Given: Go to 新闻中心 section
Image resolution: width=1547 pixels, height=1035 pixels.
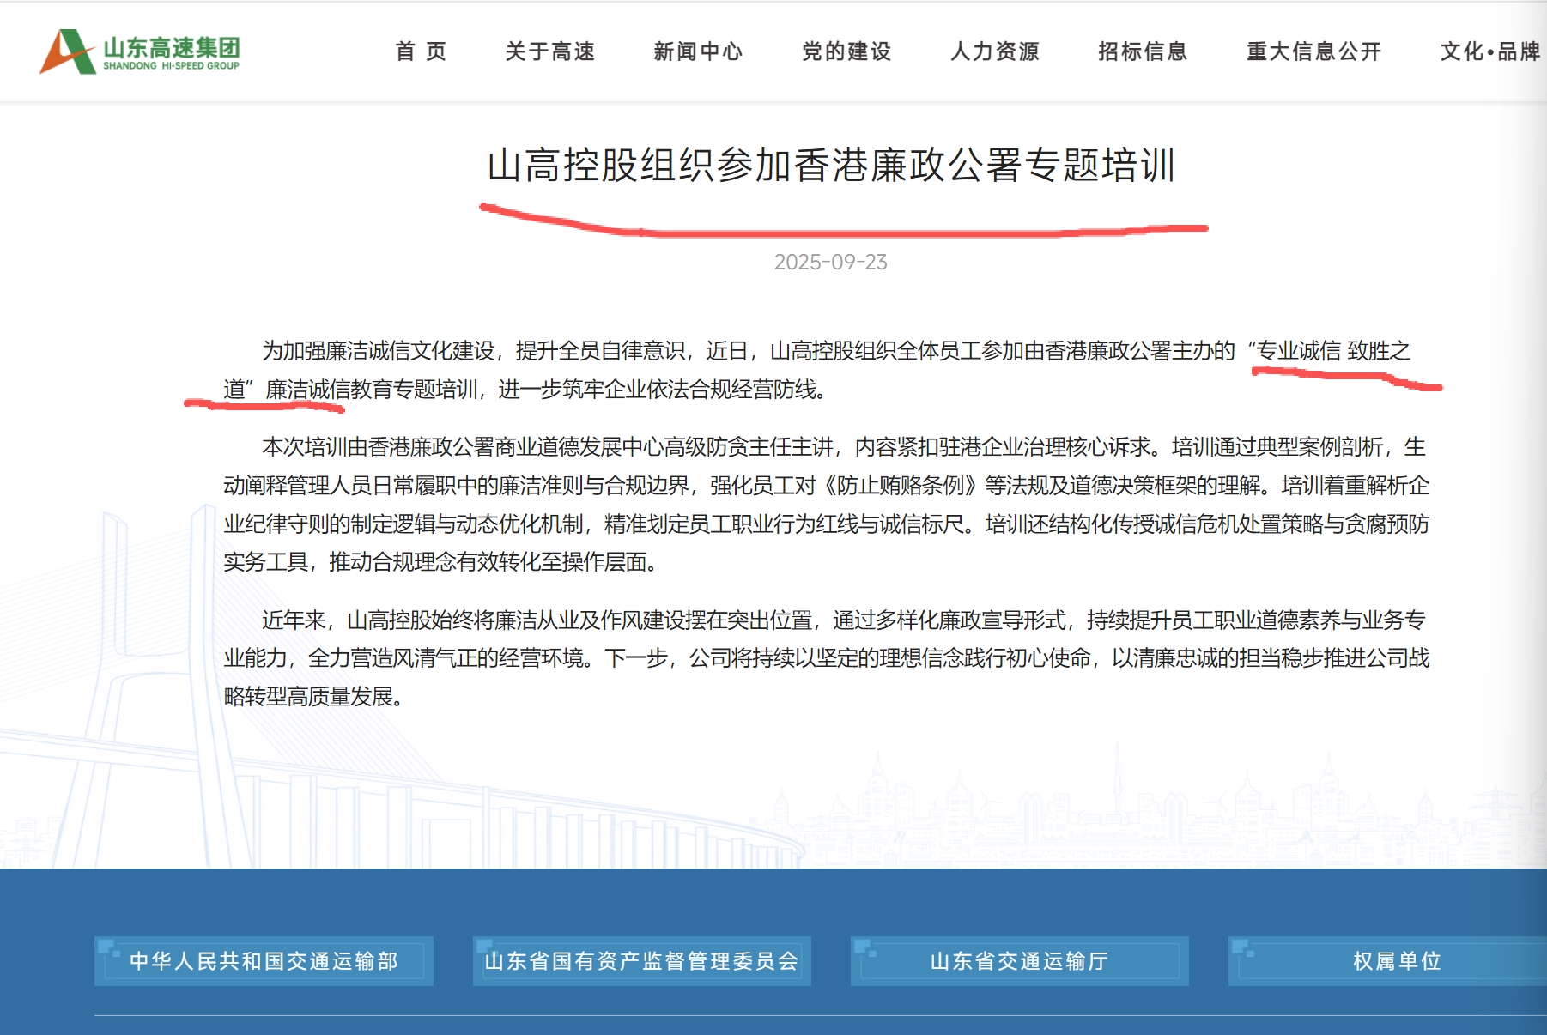Looking at the screenshot, I should pos(698,51).
